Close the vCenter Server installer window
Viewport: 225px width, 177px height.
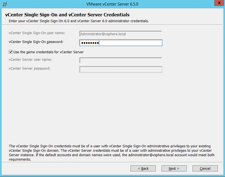[x=219, y=3]
